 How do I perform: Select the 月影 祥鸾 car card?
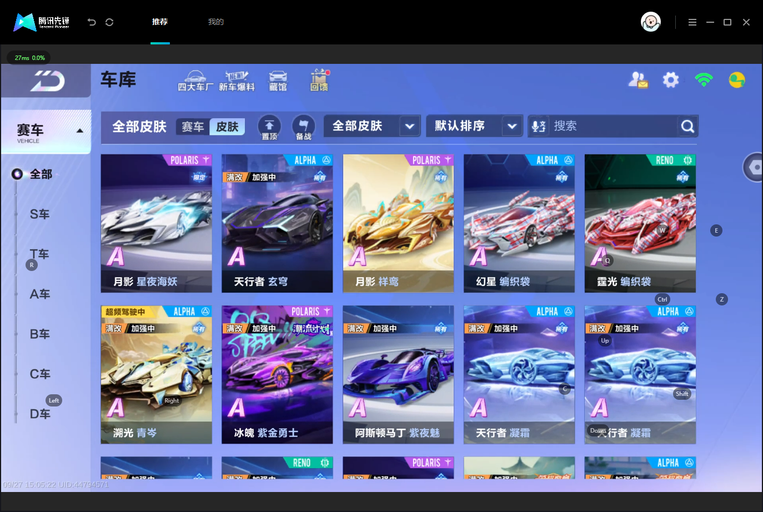(x=398, y=223)
